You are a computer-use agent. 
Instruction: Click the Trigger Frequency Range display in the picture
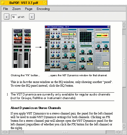[69, 34]
